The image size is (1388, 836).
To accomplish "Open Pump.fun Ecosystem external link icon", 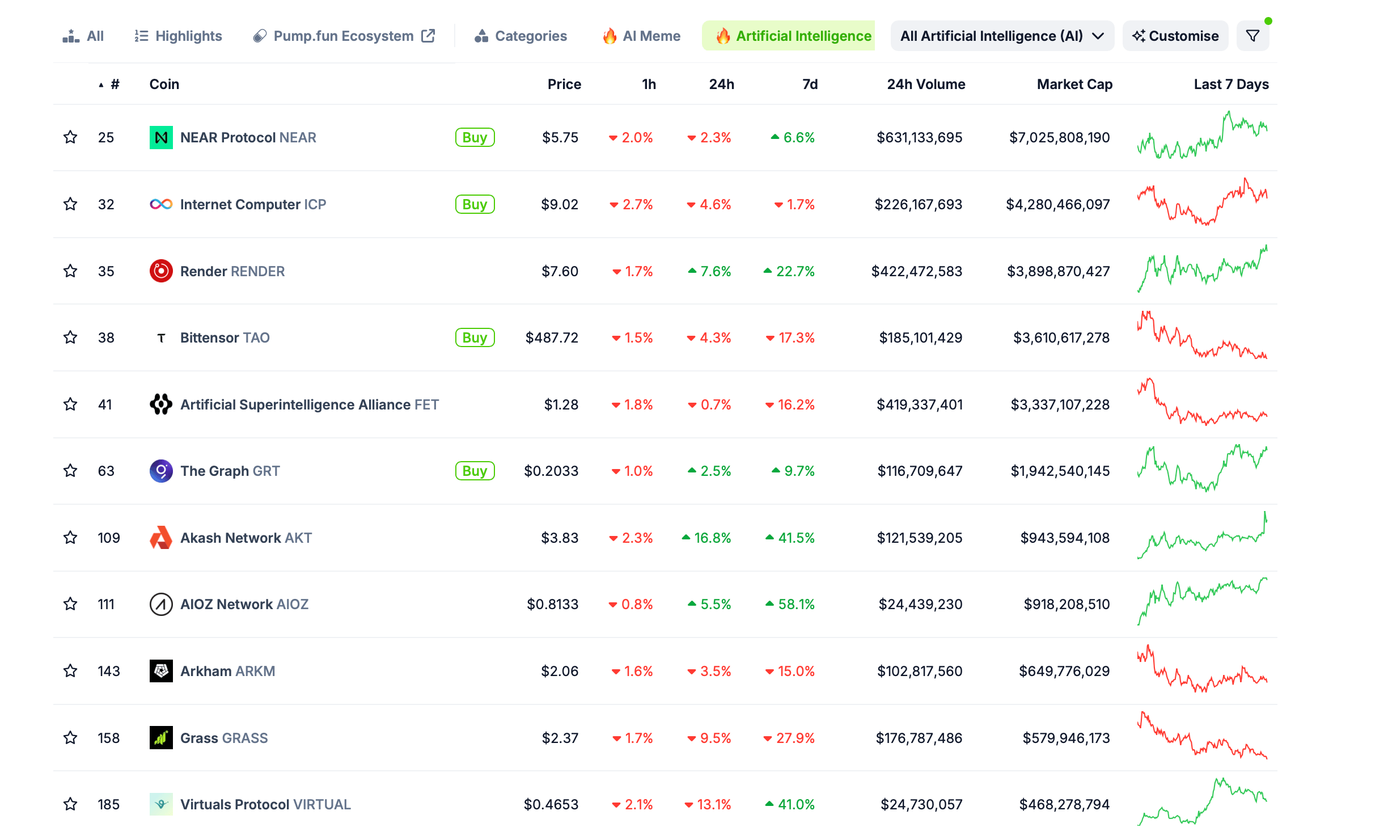I will [428, 36].
